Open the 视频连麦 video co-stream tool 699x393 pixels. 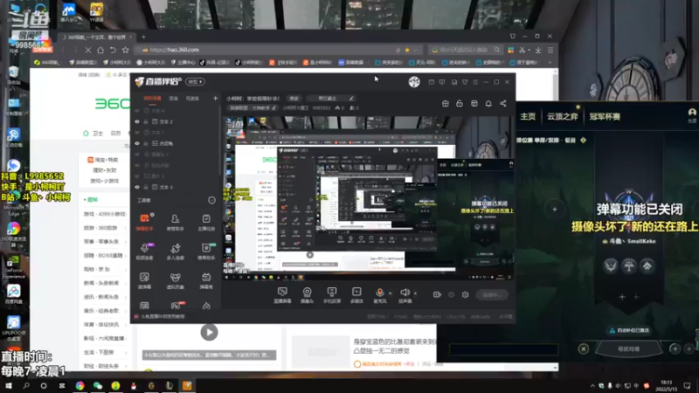pos(144,251)
